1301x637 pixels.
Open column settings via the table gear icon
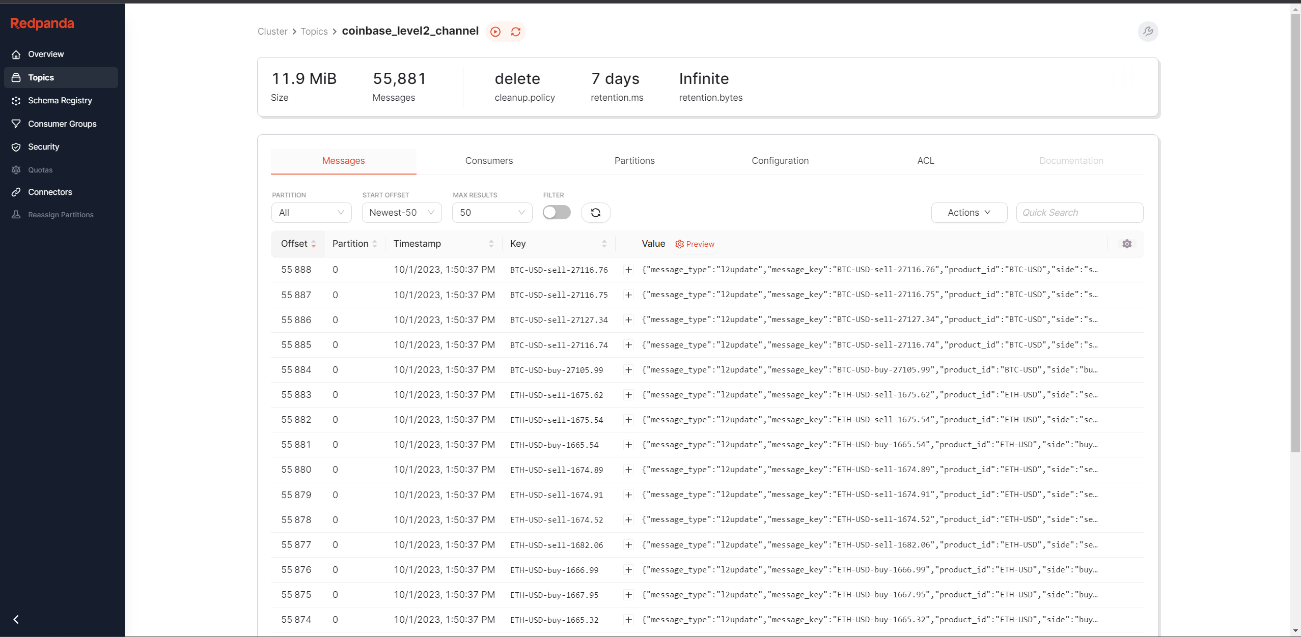pyautogui.click(x=1126, y=244)
